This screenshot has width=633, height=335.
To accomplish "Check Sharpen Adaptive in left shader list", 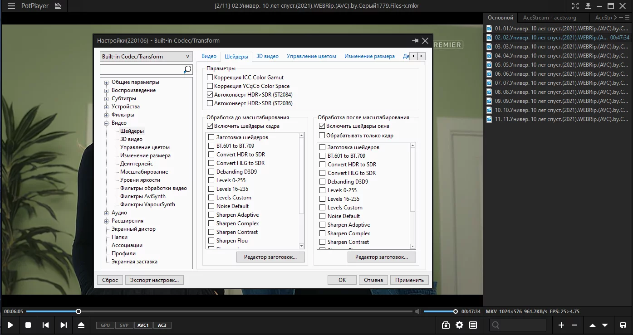I will point(211,215).
